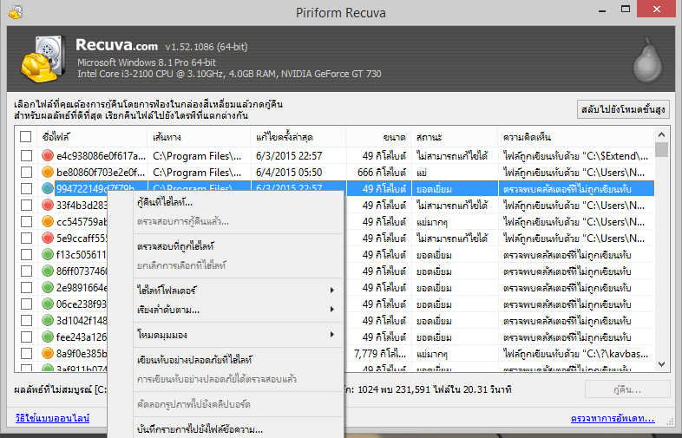This screenshot has width=682, height=438.
Task: Expand the โหมดมุมมอง submenu arrow
Action: [x=331, y=335]
